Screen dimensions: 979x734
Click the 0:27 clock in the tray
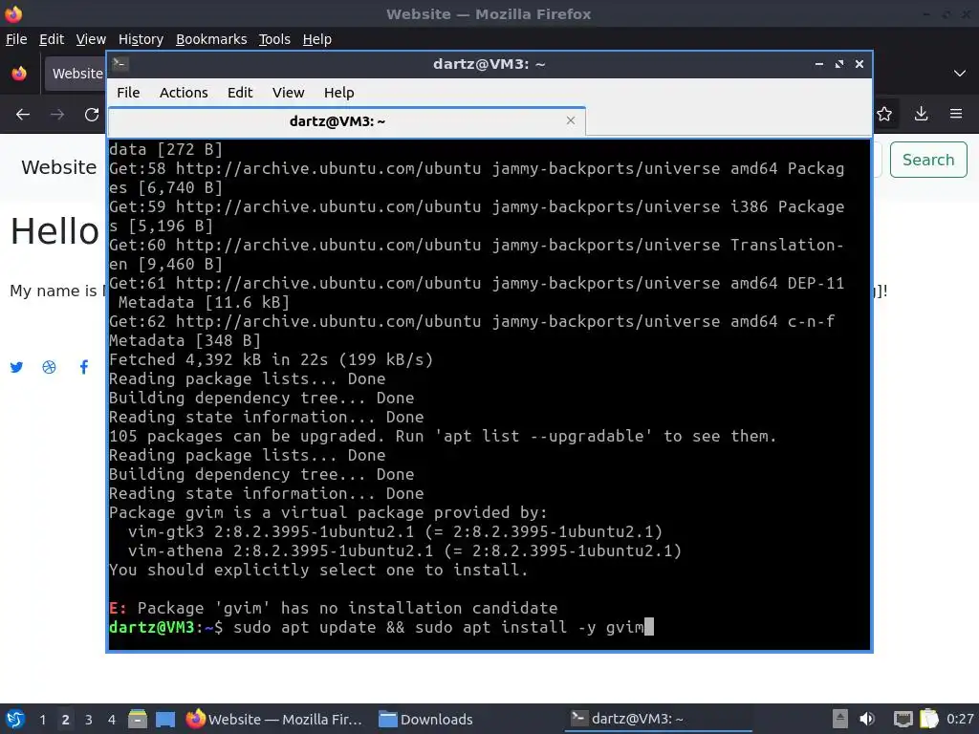pyautogui.click(x=960, y=719)
